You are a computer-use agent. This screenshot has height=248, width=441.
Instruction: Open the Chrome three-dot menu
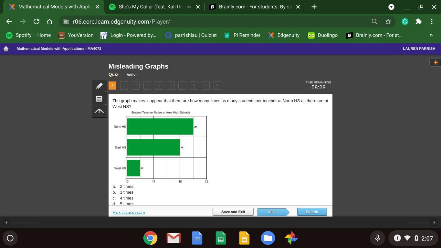[432, 22]
